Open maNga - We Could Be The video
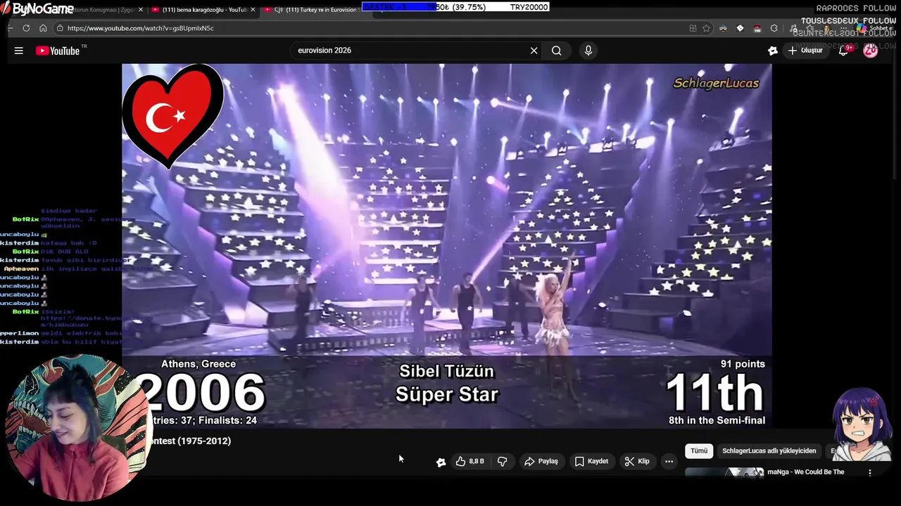 (806, 472)
